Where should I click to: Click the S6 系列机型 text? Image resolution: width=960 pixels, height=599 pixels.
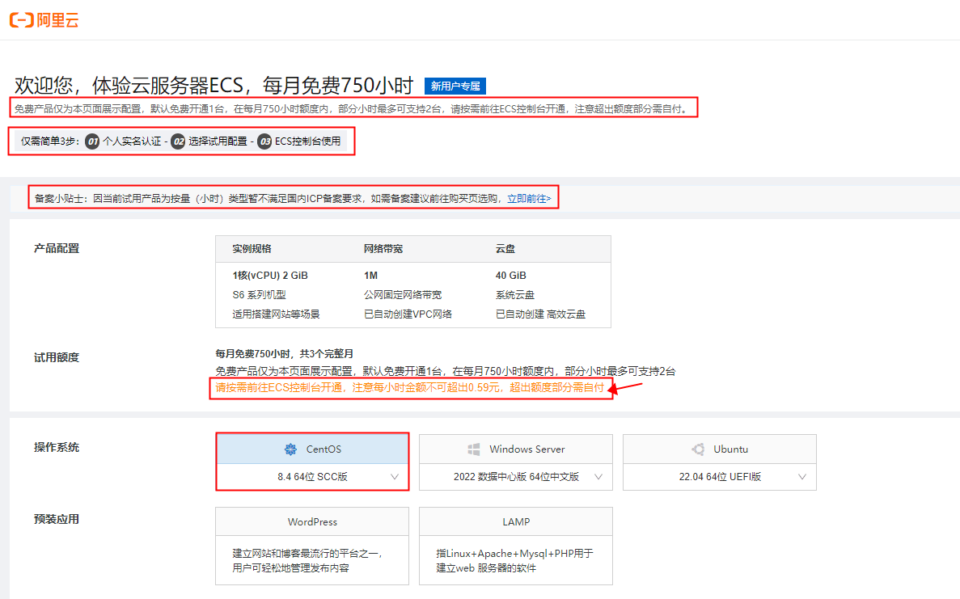point(259,295)
